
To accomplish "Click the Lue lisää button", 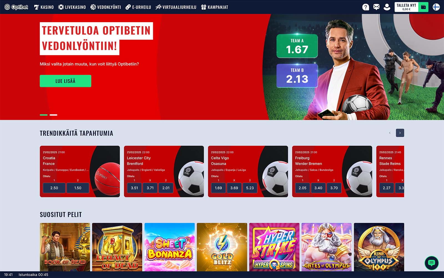I will [x=65, y=81].
